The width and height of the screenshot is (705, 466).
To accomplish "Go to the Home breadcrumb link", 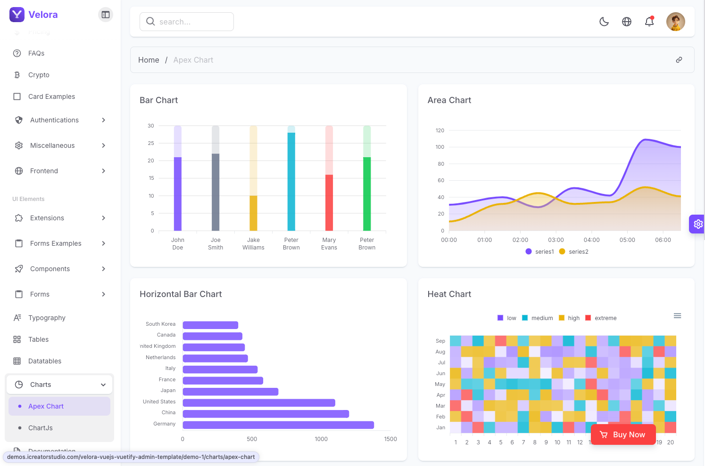I will pos(149,60).
